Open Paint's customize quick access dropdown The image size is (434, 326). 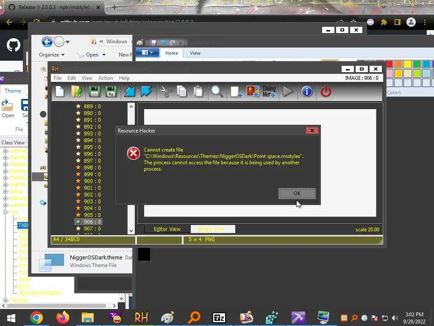pyautogui.click(x=181, y=43)
